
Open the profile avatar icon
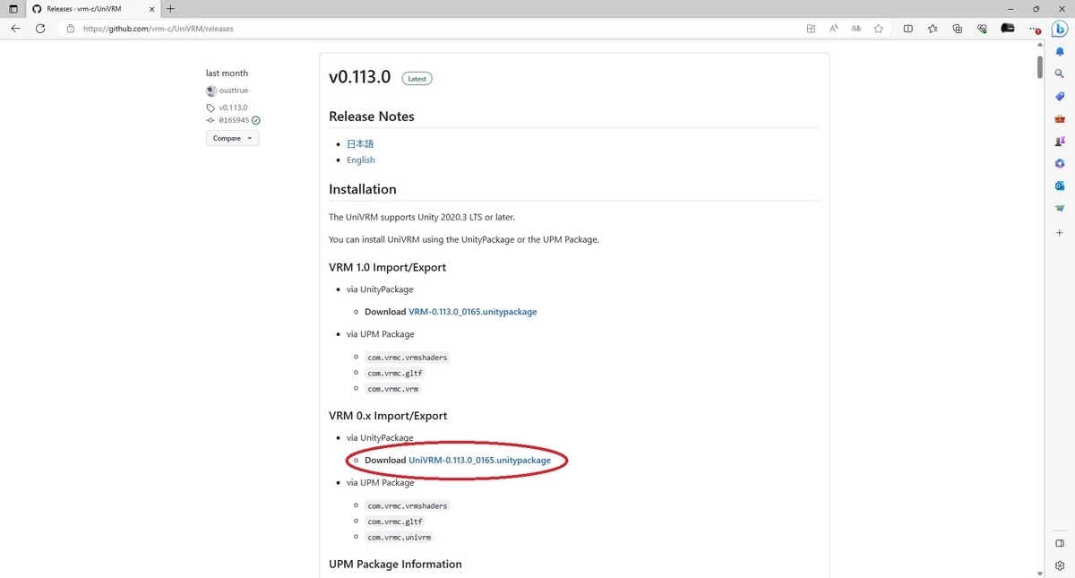[x=1007, y=29]
